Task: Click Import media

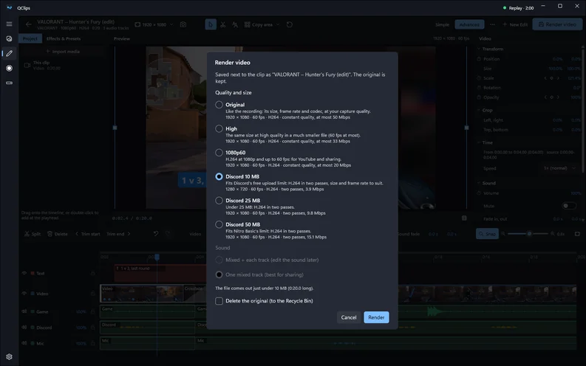Action: tap(63, 52)
